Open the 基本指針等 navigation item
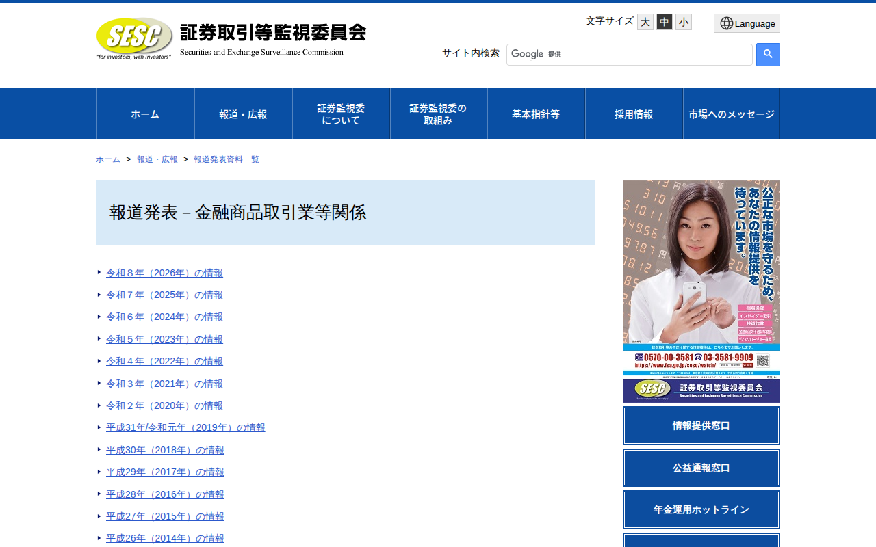This screenshot has width=876, height=547. pos(536,114)
